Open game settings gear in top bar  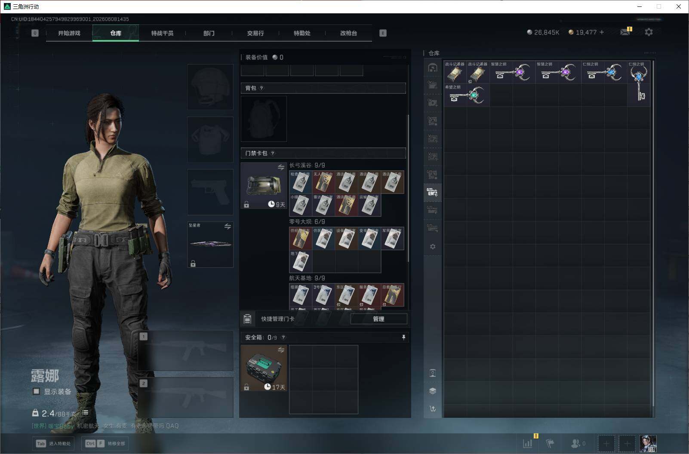(649, 32)
